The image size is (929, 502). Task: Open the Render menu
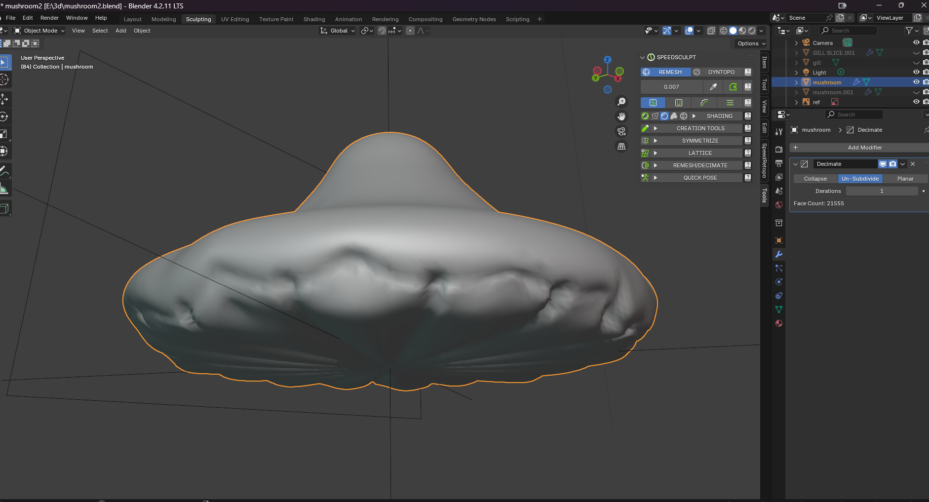click(49, 18)
